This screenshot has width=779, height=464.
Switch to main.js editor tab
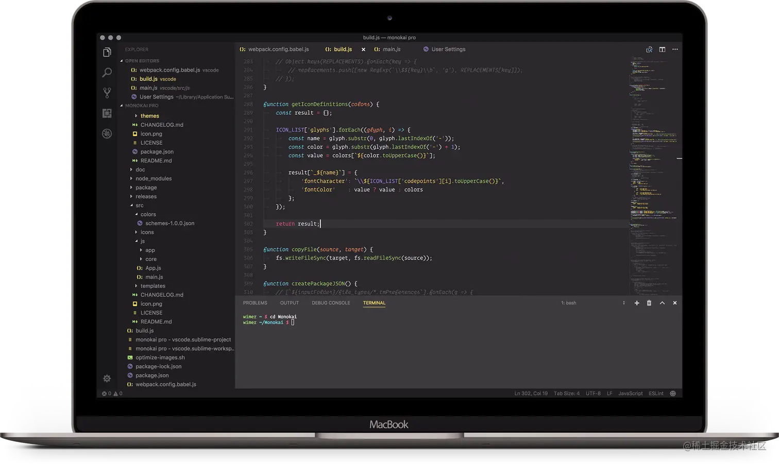click(387, 49)
